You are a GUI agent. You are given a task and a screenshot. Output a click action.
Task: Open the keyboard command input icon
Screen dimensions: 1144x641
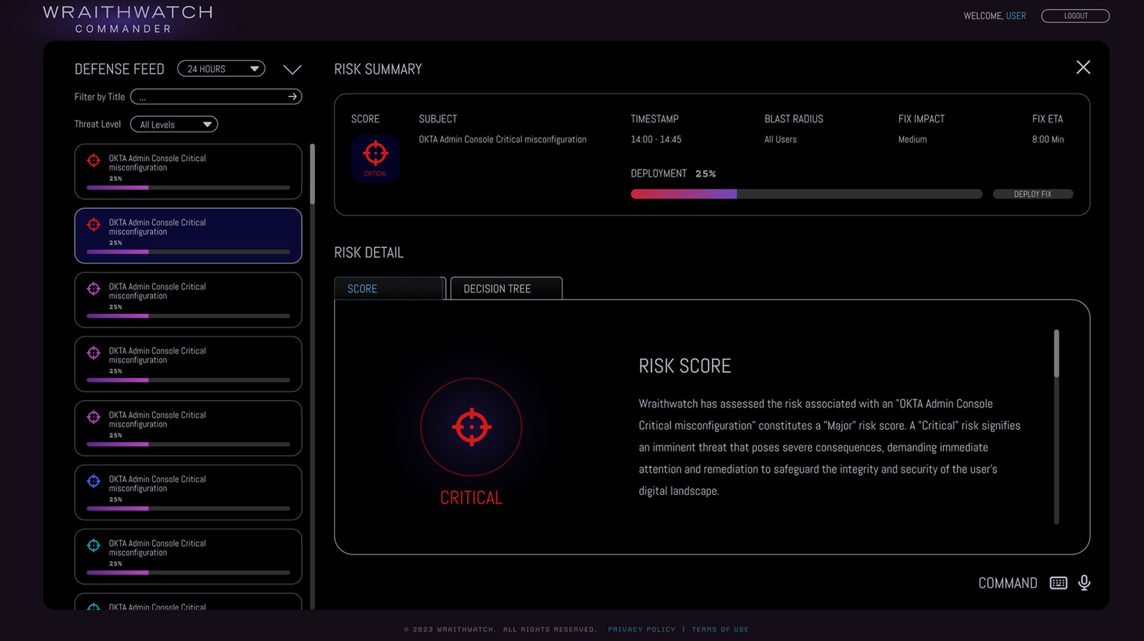1058,583
